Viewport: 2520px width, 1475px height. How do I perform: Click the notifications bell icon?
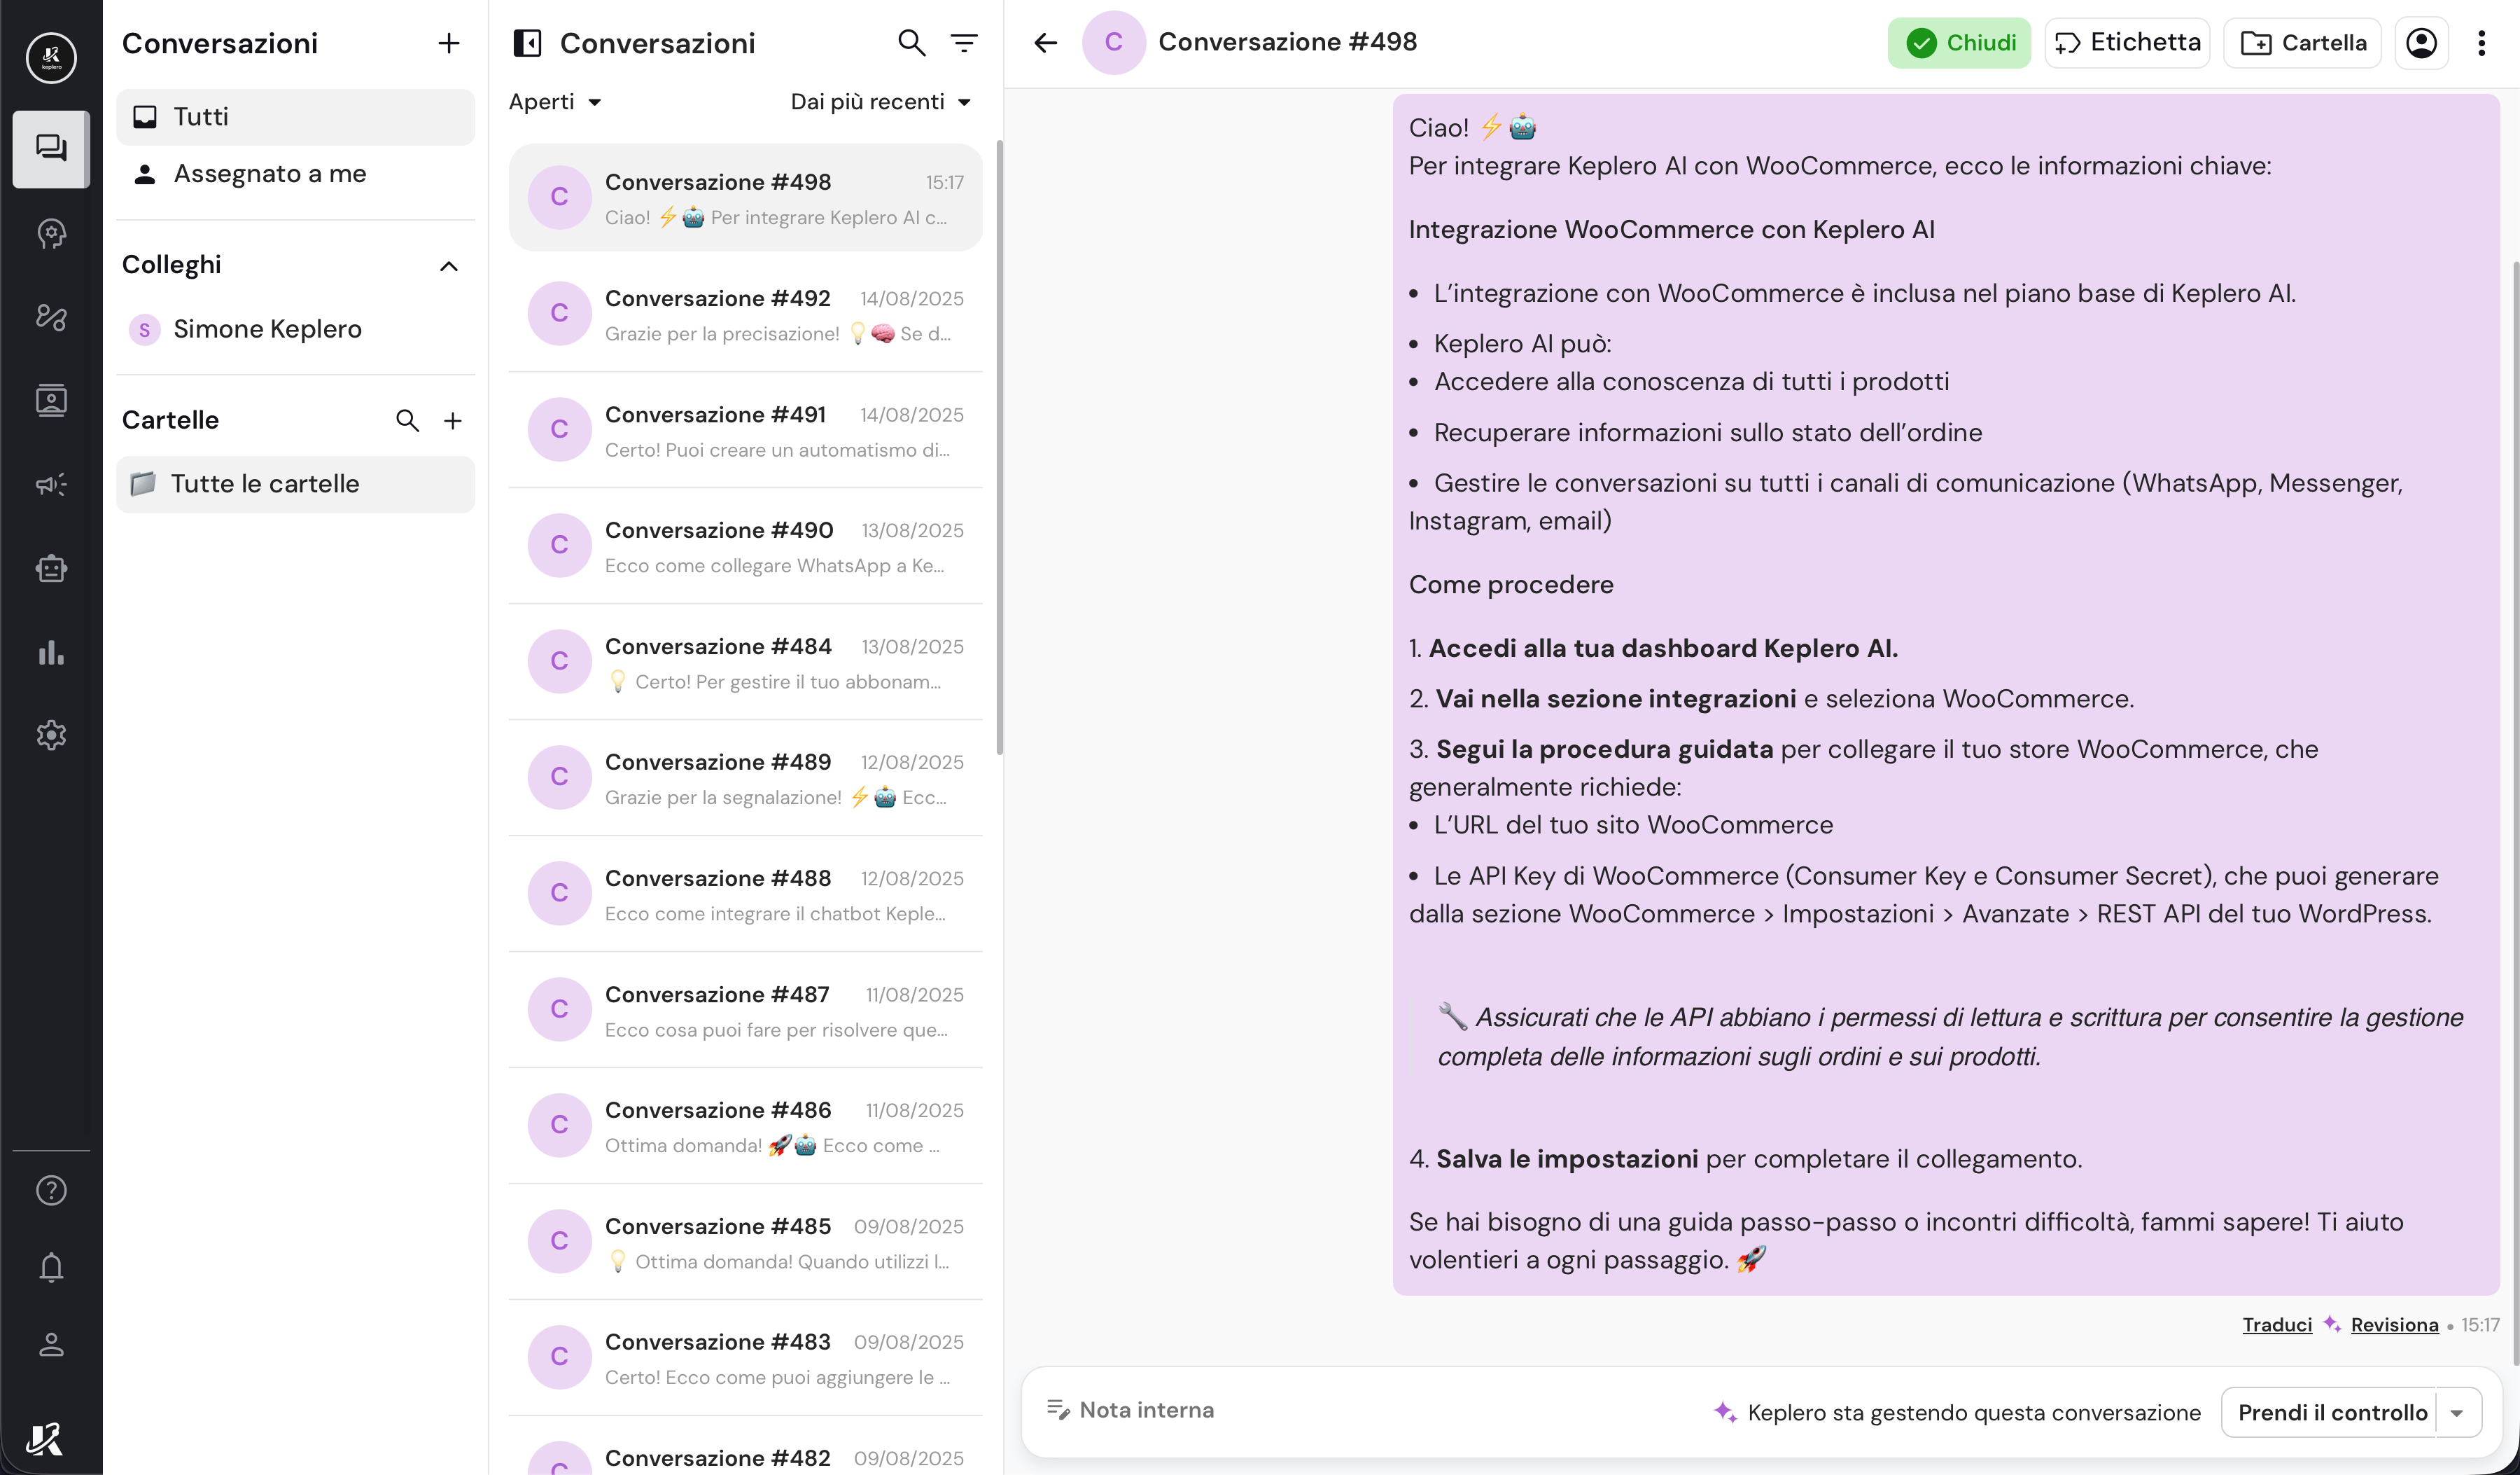[51, 1268]
